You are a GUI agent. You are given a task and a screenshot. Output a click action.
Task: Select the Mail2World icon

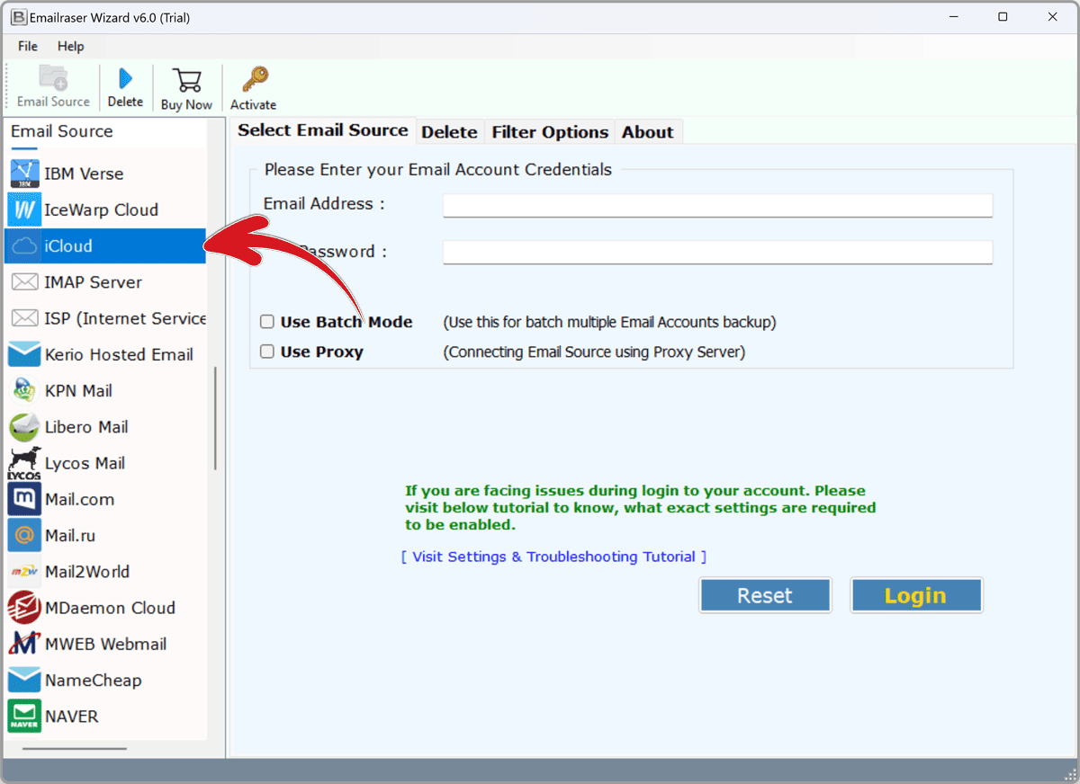pos(24,572)
